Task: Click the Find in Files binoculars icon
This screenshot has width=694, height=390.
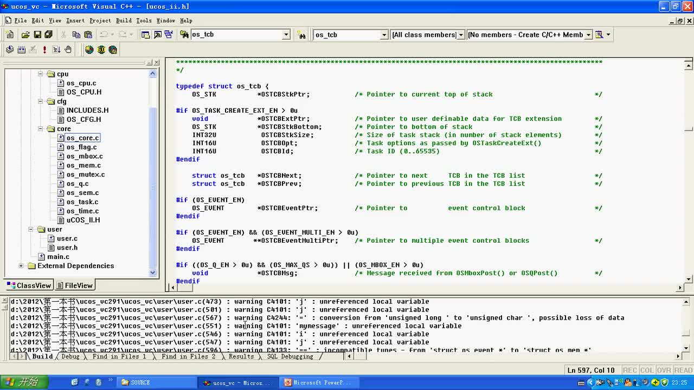Action: point(184,35)
